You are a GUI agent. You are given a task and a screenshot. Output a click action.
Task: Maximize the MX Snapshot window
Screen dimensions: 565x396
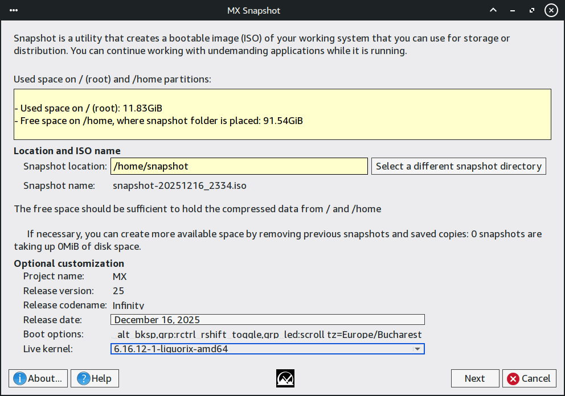[x=532, y=10]
